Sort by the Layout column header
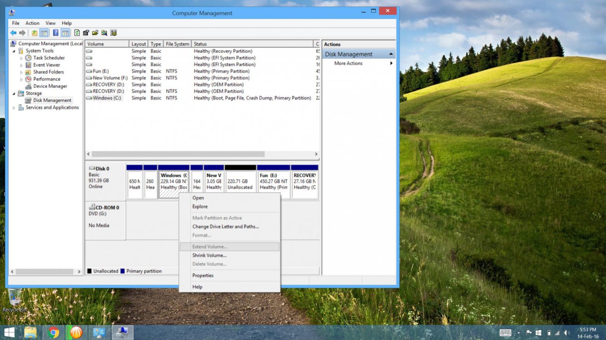The width and height of the screenshot is (606, 340). (x=139, y=44)
